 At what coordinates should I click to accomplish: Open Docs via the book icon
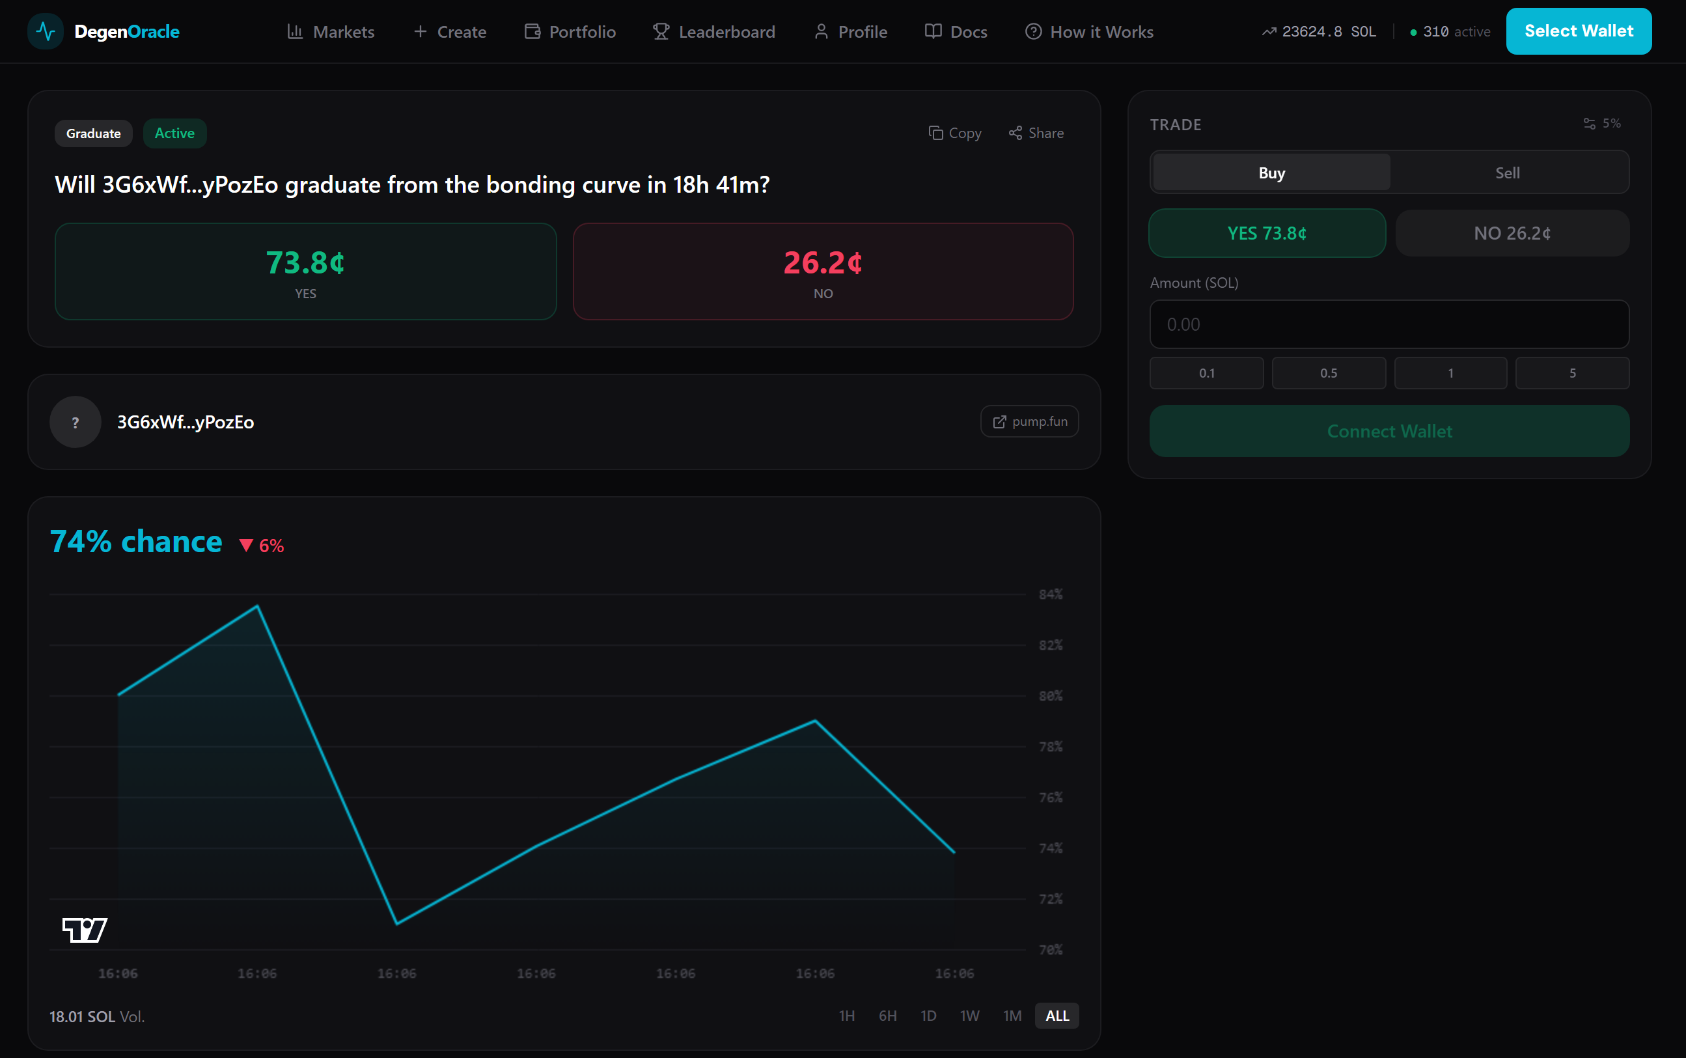933,31
